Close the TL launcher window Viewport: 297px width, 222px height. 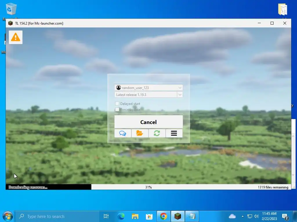click(x=285, y=23)
